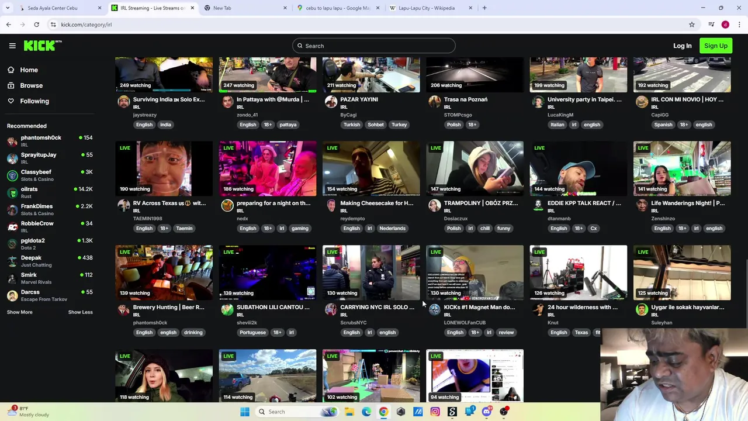Click the 'pattaya' tag chip

[288, 125]
